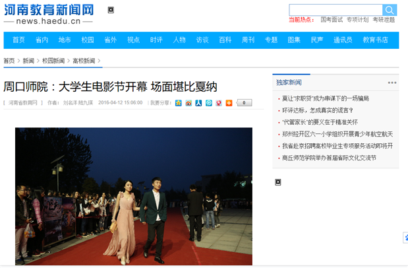Go to 图集 section in nav bar
408x268 pixels.
[x=294, y=40]
